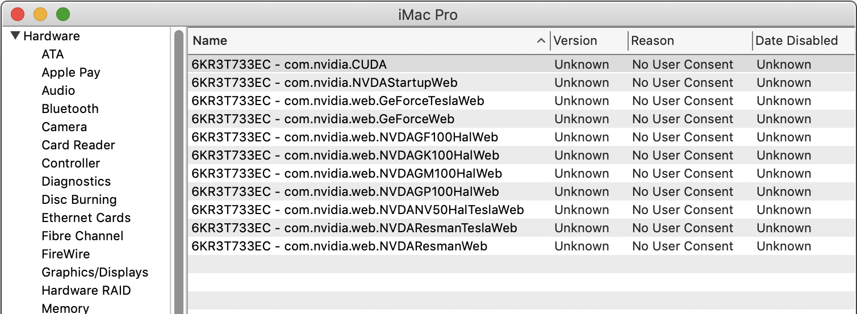Sort by the Date Disabled column
Image resolution: width=857 pixels, height=314 pixels.
796,40
